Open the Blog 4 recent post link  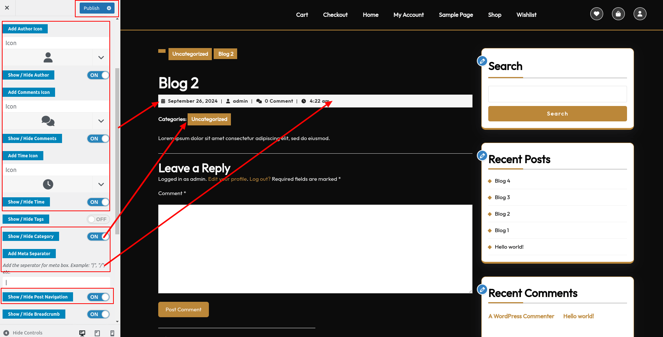coord(502,181)
